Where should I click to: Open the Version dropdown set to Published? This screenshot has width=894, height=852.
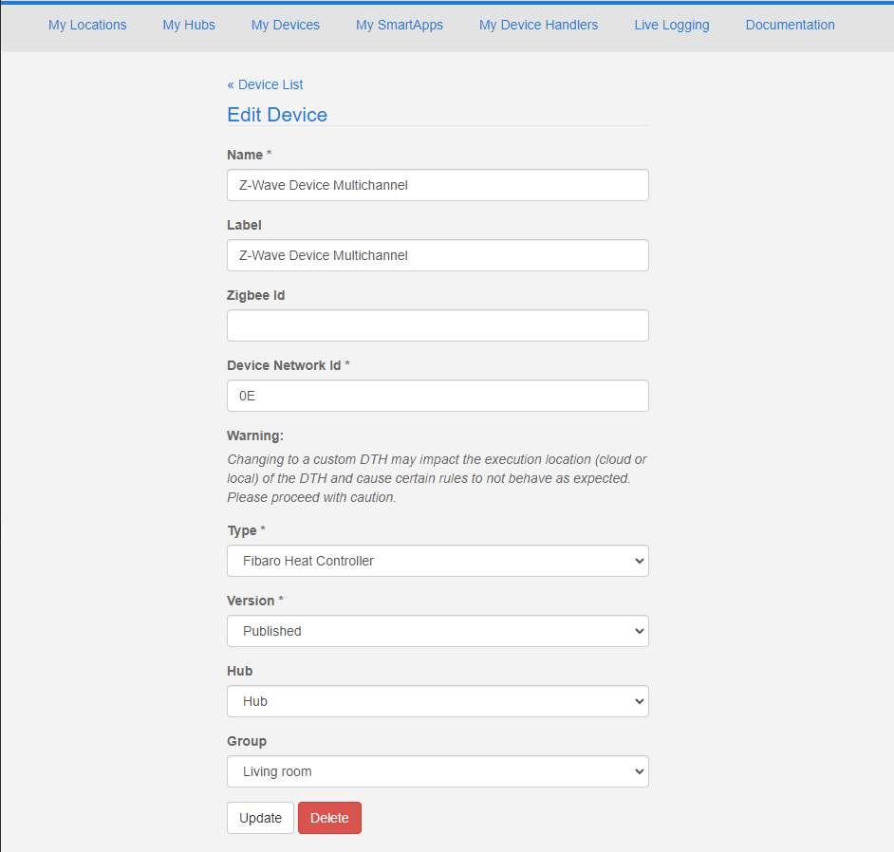coord(438,631)
